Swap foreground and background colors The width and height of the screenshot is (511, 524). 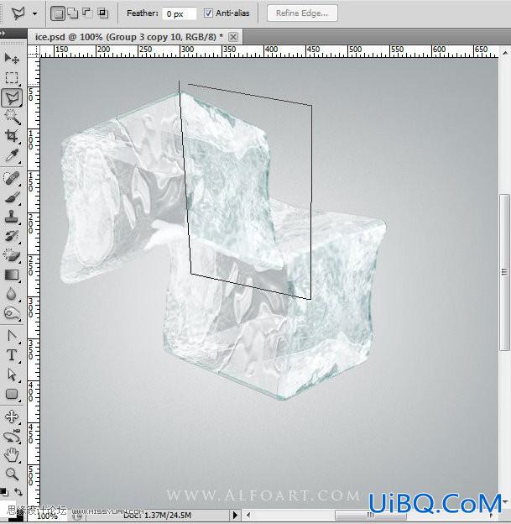coord(18,492)
